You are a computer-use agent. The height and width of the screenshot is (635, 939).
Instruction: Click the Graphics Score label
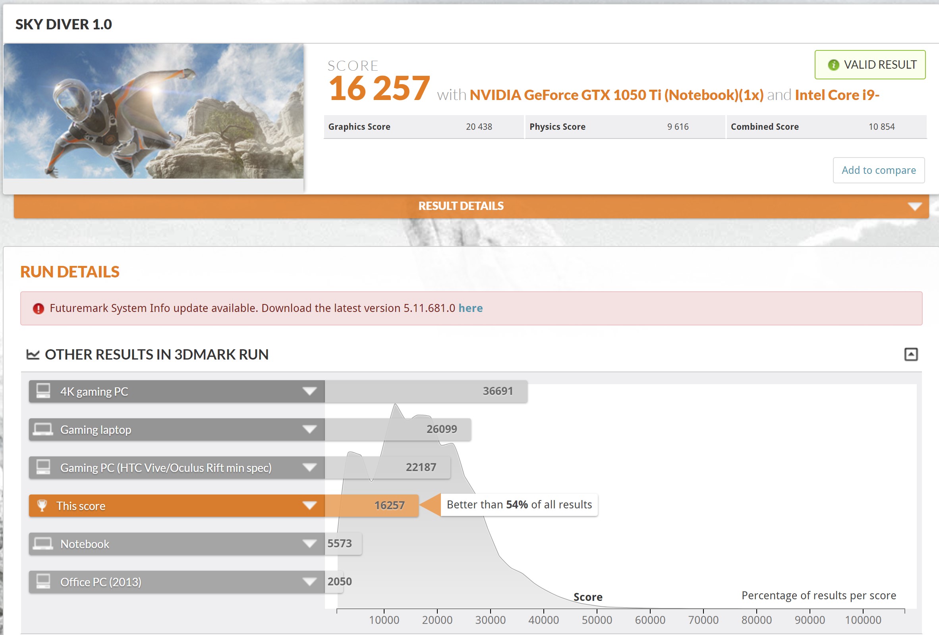359,127
